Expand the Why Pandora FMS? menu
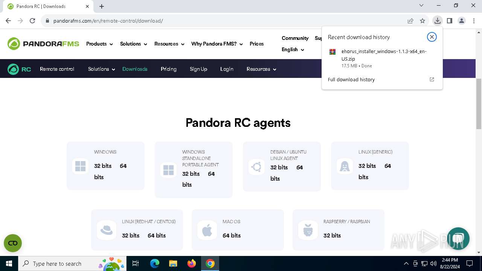This screenshot has width=482, height=271. click(x=217, y=44)
